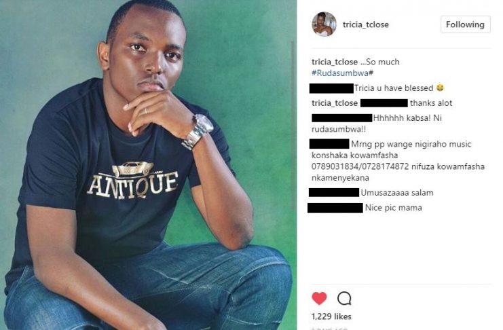The width and height of the screenshot is (503, 330).
Task: Open tricia_tclose username in caption
Action: coord(335,62)
